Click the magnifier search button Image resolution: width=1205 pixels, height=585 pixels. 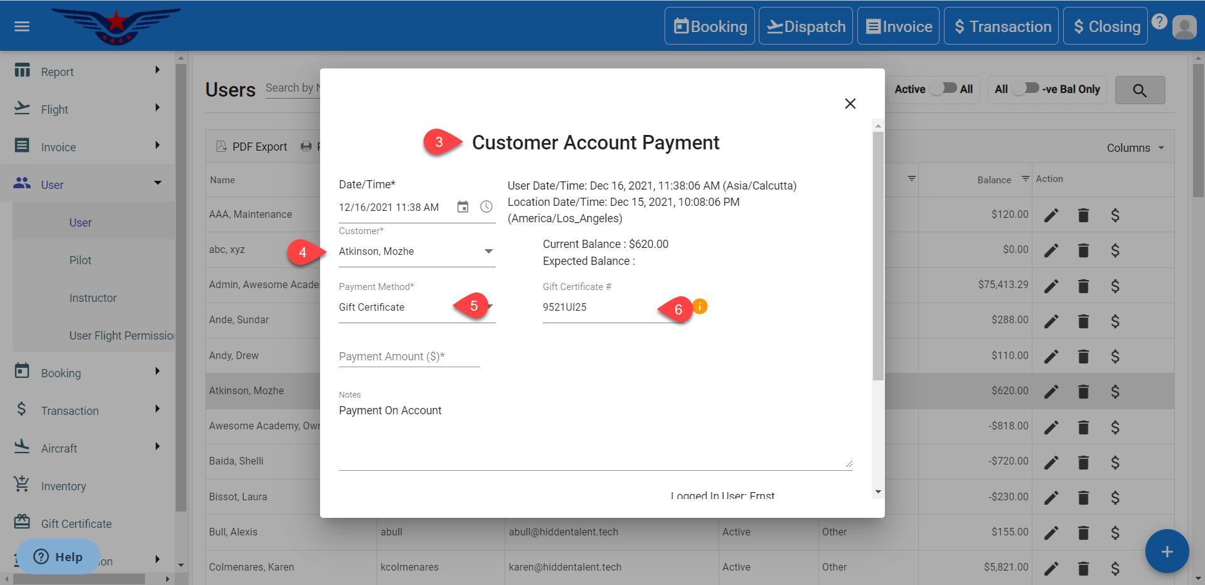(x=1140, y=90)
